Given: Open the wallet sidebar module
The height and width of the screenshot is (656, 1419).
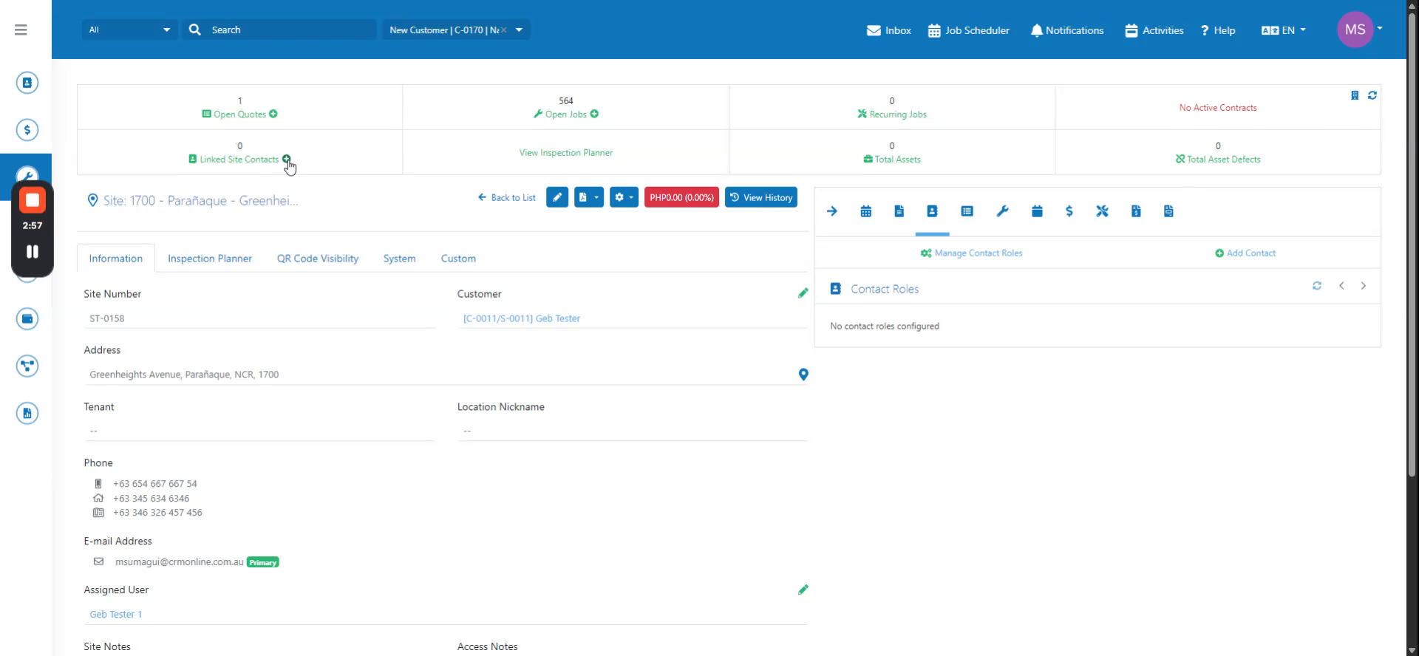Looking at the screenshot, I should tap(27, 319).
